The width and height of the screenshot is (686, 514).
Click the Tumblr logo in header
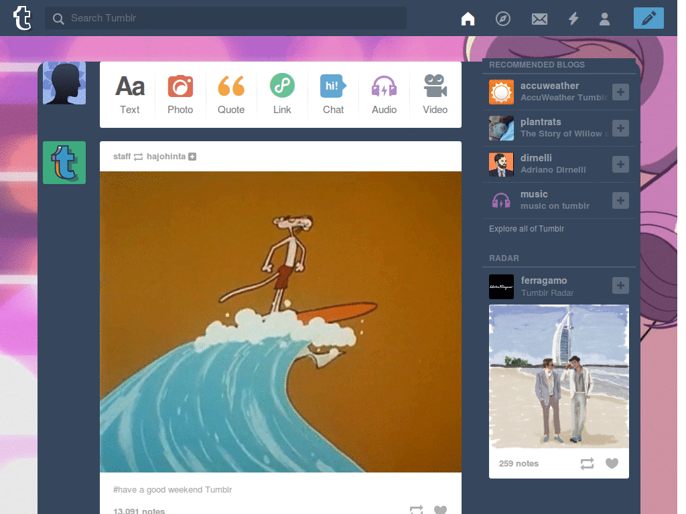(22, 18)
